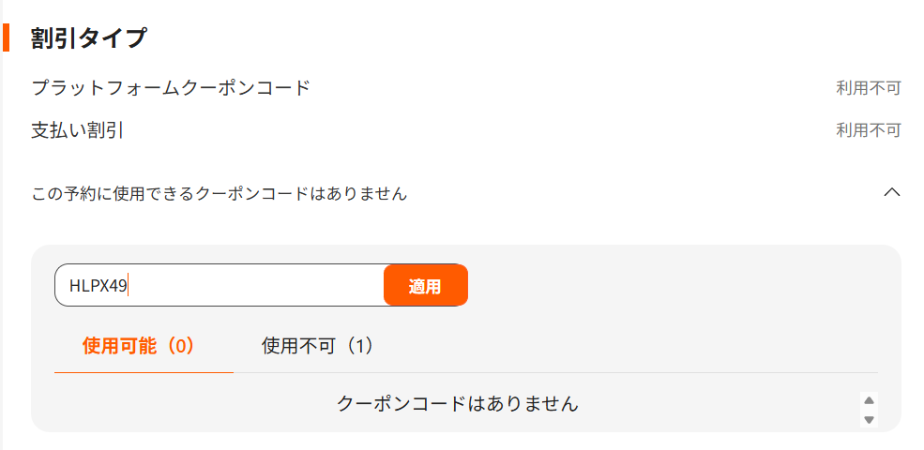
Task: Collapse the coupon section using the up chevron
Action: coord(892,192)
